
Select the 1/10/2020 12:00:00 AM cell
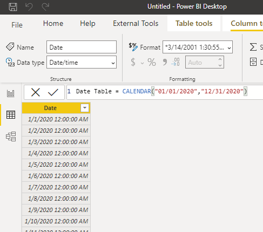(56, 221)
